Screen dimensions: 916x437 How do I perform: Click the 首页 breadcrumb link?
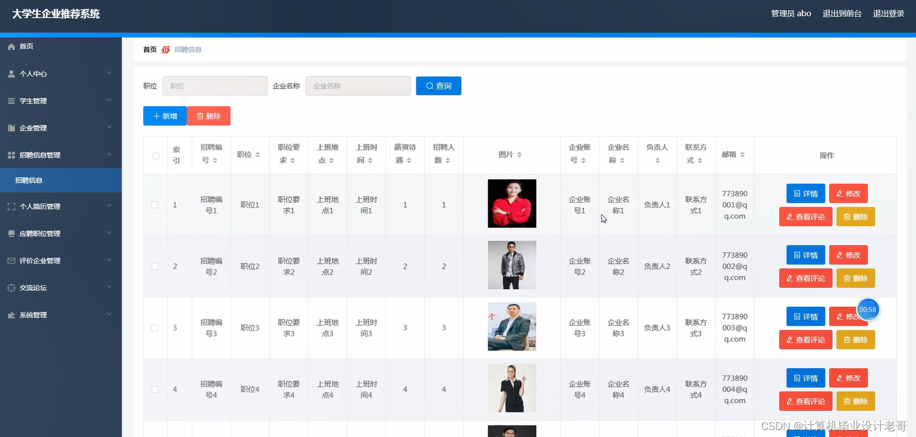[150, 50]
